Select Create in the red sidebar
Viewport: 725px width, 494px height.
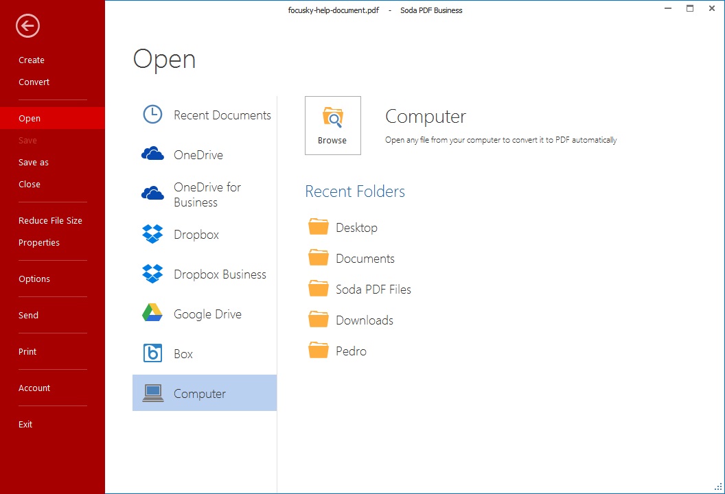tap(32, 60)
